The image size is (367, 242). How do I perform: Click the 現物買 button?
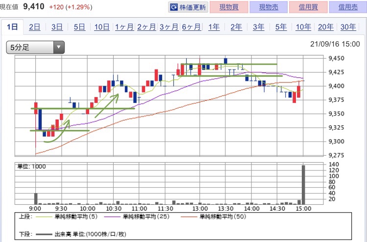point(229,7)
